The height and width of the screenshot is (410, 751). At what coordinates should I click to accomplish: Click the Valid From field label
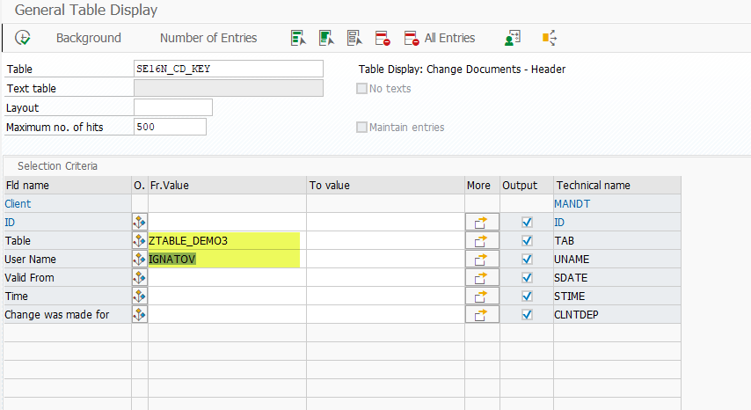coord(29,277)
